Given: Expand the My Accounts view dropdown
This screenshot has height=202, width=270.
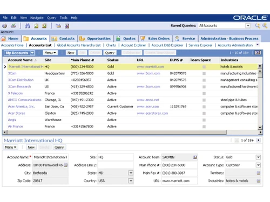Looking at the screenshot, I should 32,53.
